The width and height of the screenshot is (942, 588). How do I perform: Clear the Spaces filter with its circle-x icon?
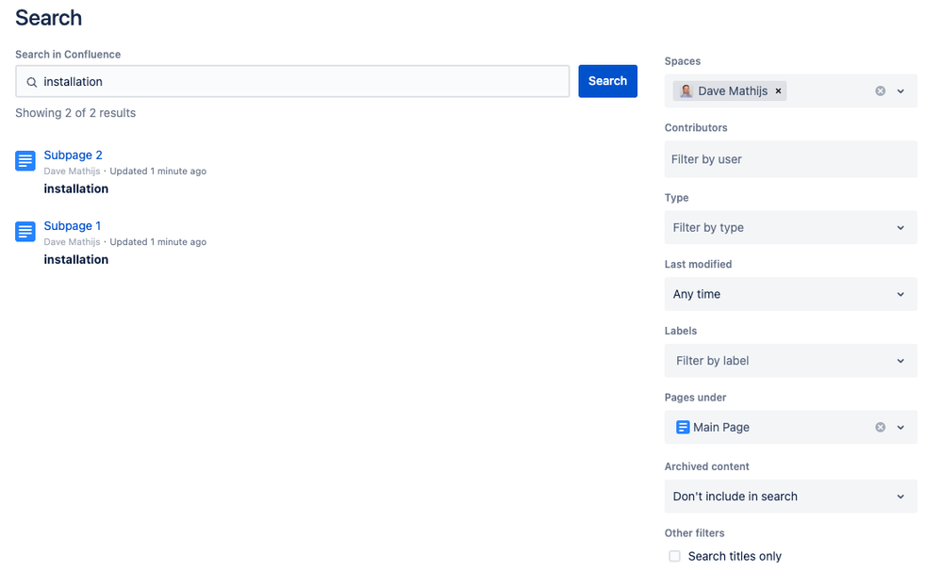pyautogui.click(x=880, y=90)
